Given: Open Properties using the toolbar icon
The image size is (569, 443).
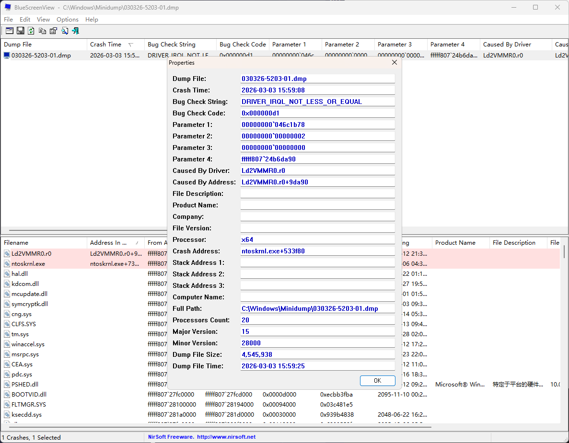Looking at the screenshot, I should tap(53, 31).
